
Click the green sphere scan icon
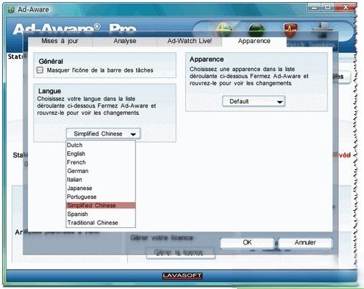pos(256,30)
